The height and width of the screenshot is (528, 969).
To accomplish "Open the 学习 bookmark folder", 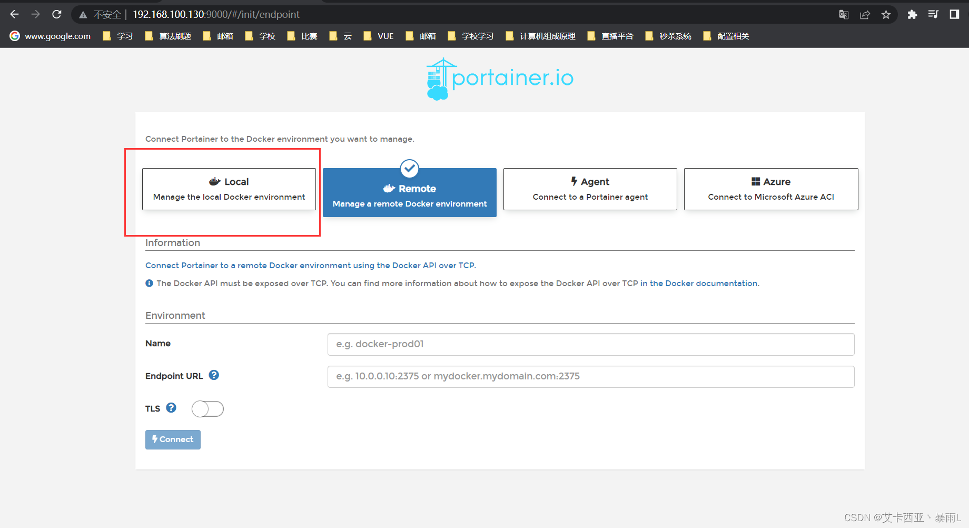I will pyautogui.click(x=118, y=36).
